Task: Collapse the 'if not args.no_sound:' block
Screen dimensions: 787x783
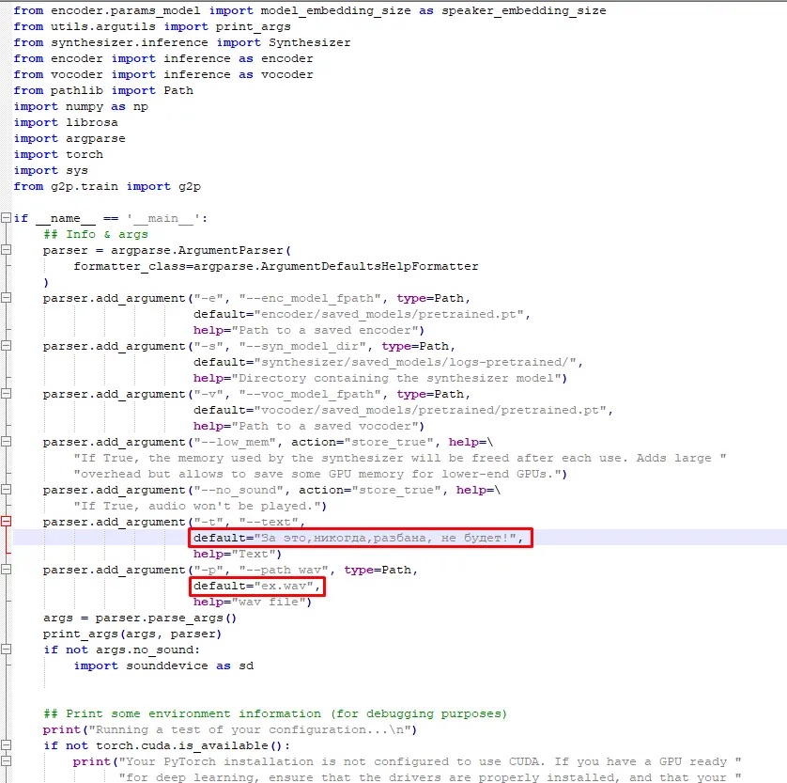Action: point(6,650)
